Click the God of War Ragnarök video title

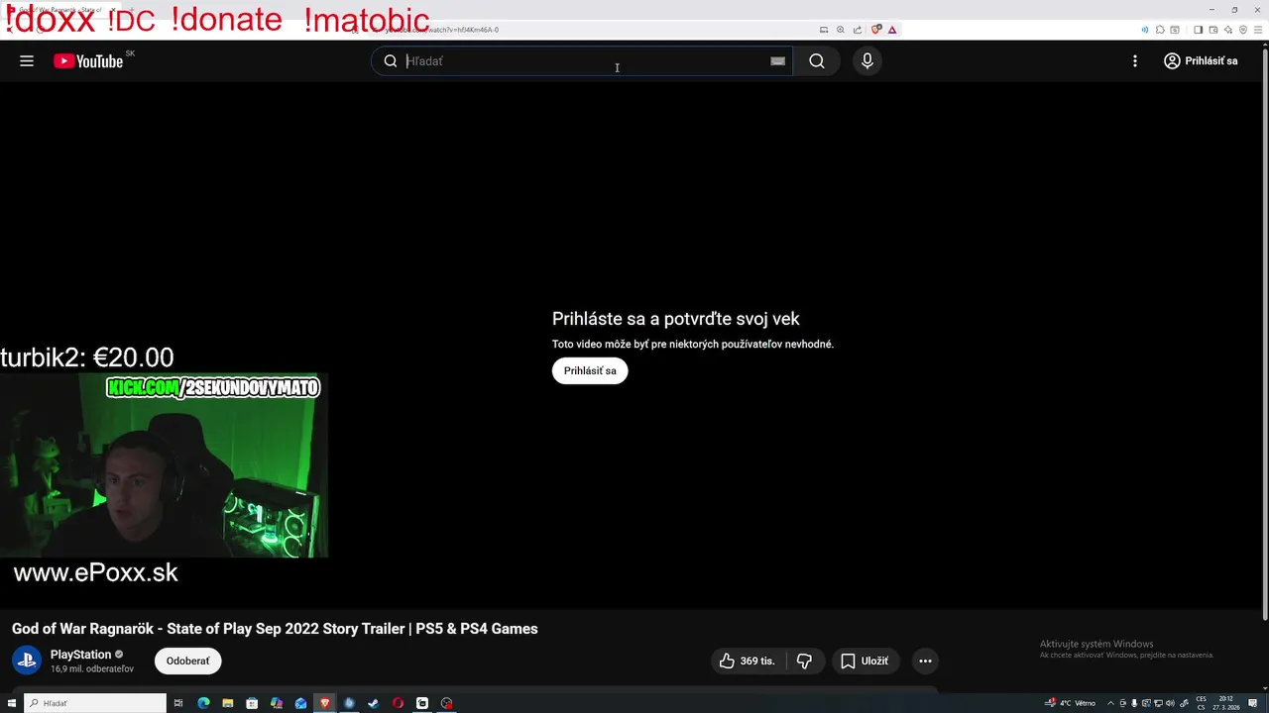(x=275, y=629)
